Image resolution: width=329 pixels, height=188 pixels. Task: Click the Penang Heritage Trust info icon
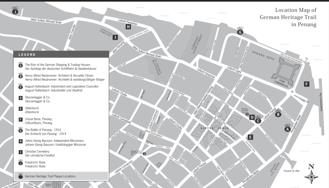(x=247, y=114)
